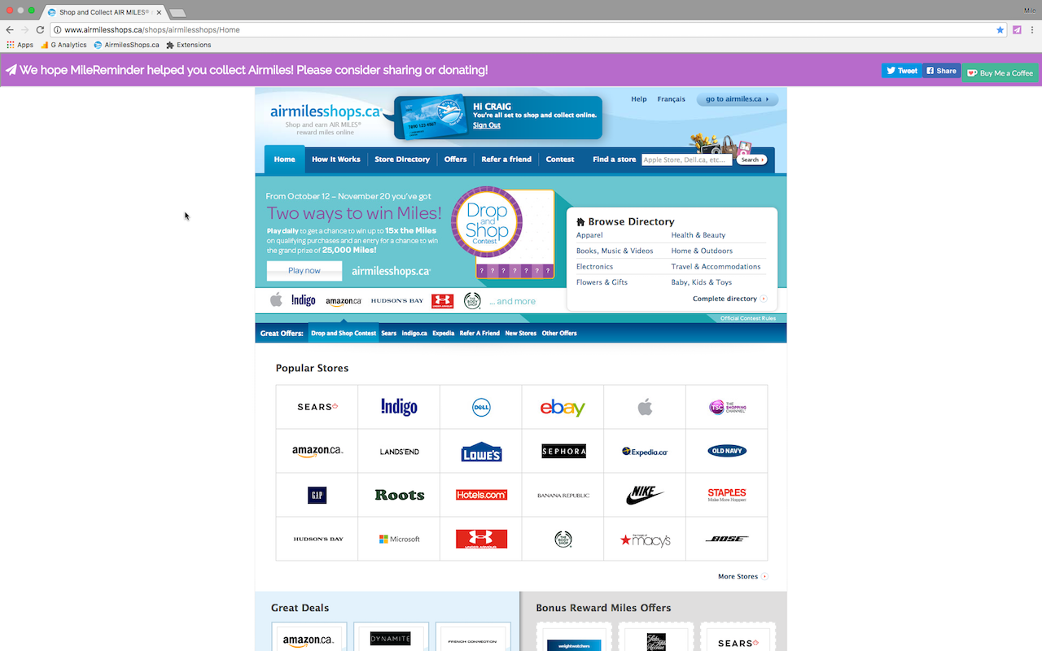Click the airmilesshops.ca site logo
The image size is (1042, 651).
click(326, 111)
